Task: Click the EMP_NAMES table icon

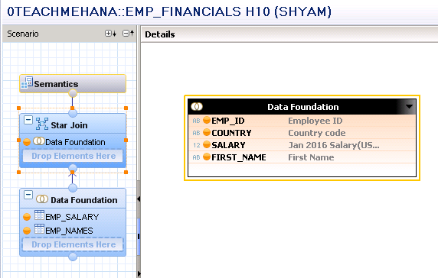Action: click(x=39, y=229)
